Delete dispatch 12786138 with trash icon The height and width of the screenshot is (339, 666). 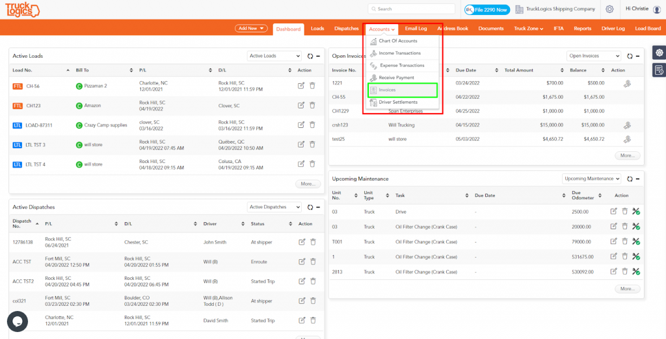313,242
